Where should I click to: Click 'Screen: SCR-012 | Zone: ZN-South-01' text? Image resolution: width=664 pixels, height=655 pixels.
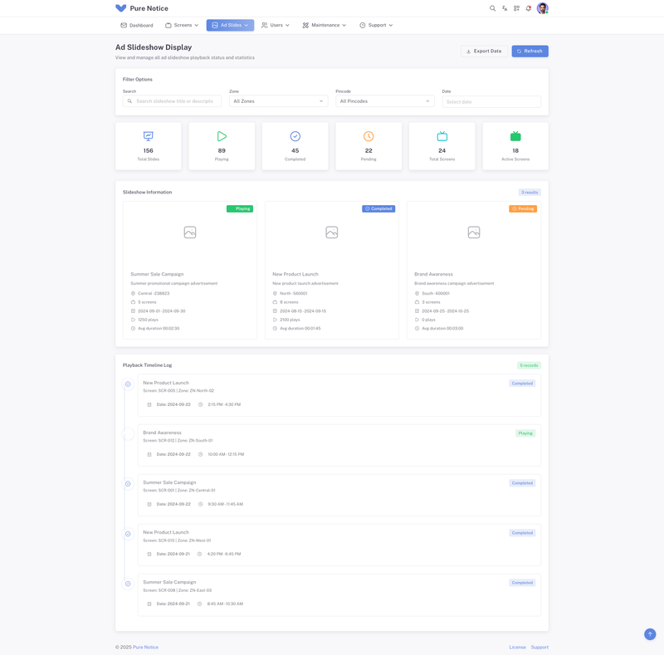178,441
